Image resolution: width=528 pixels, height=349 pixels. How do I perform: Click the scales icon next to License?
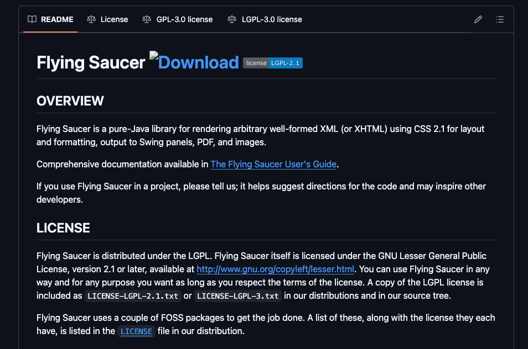91,19
